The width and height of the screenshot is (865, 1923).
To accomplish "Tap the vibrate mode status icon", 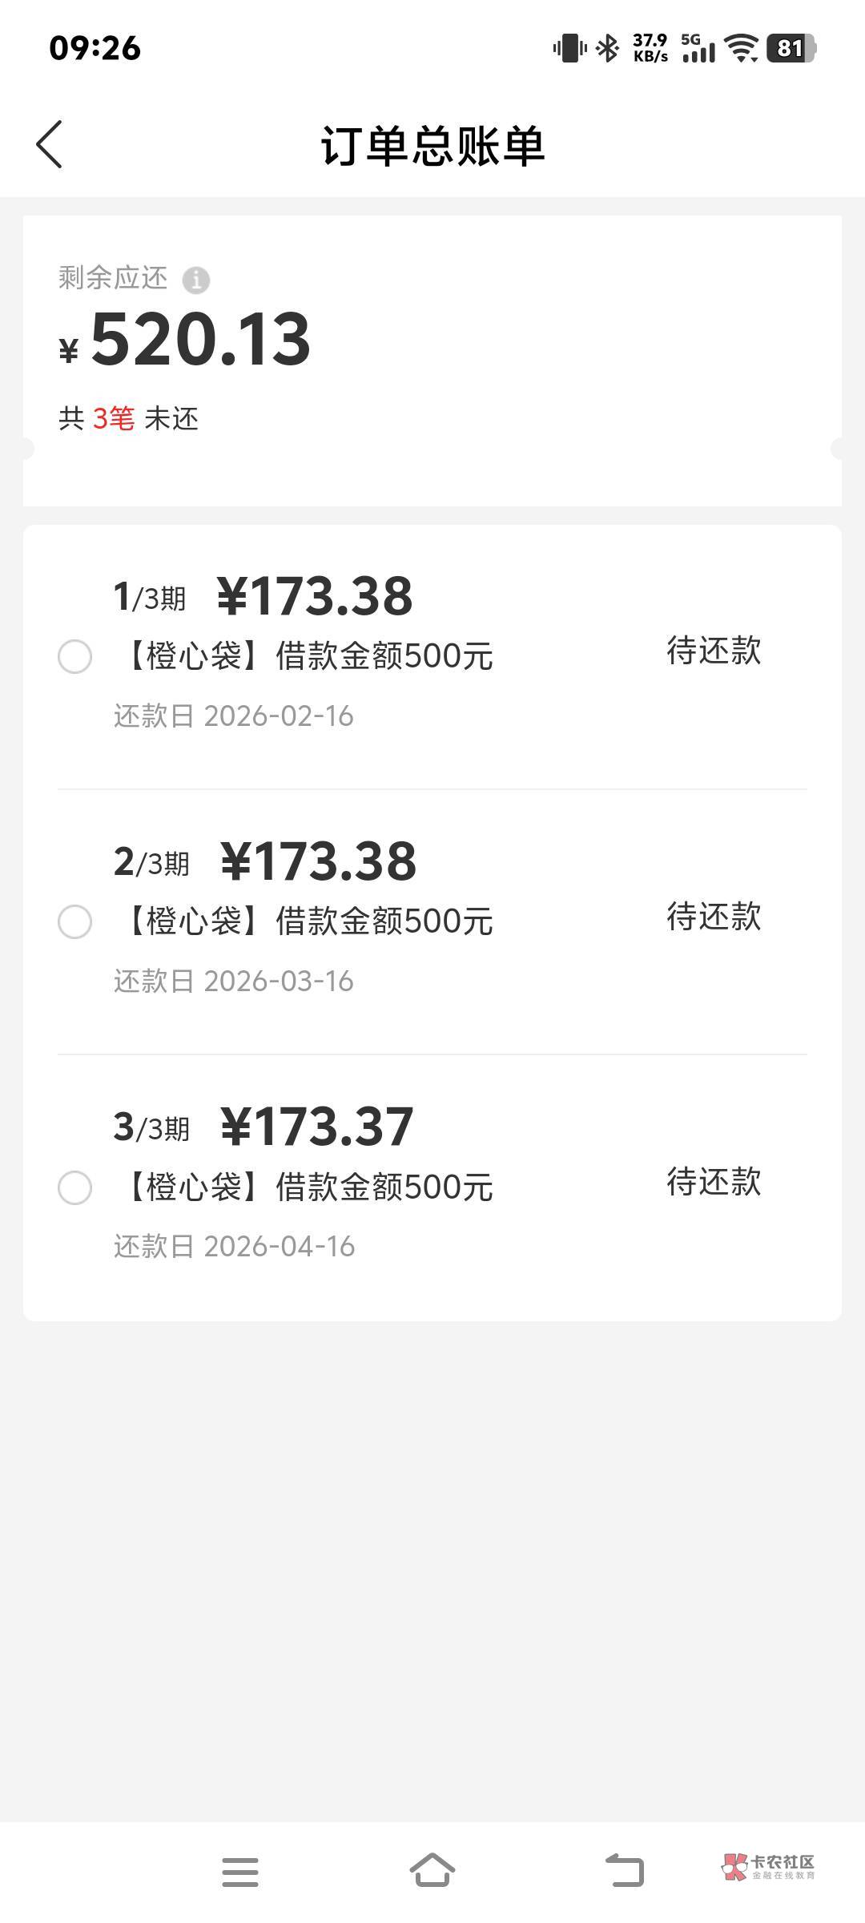I will 569,48.
